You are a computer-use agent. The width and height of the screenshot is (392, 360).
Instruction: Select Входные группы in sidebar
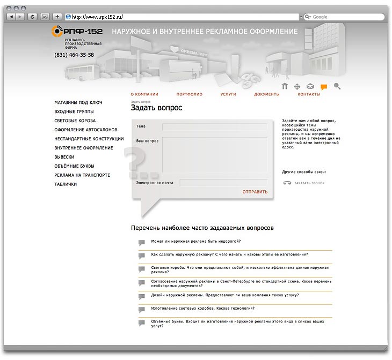[74, 111]
